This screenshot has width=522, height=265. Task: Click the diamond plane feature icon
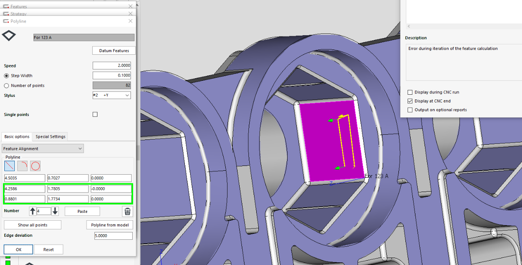[9, 36]
